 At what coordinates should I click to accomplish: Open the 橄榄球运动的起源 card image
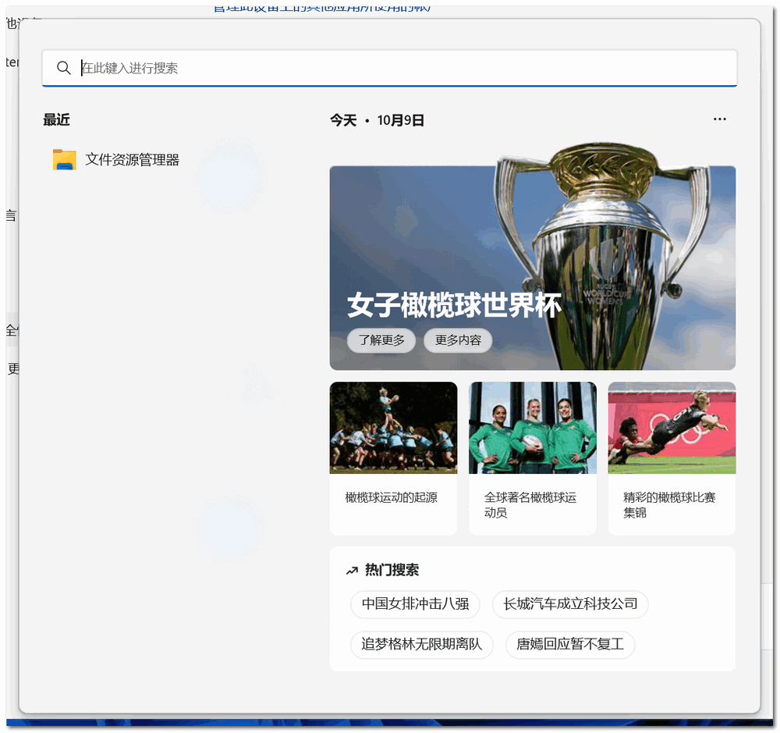tap(393, 428)
